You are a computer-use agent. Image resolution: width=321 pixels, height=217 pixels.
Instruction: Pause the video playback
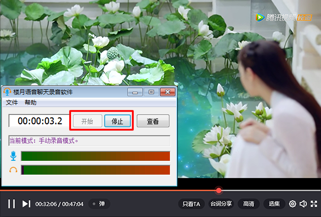pos(11,204)
